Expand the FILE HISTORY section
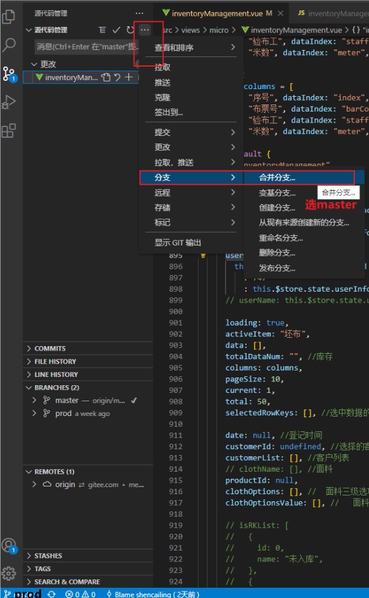Viewport: 369px width, 598px height. (88, 361)
